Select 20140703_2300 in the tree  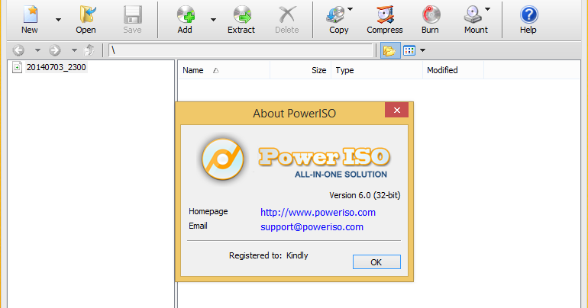[x=57, y=67]
